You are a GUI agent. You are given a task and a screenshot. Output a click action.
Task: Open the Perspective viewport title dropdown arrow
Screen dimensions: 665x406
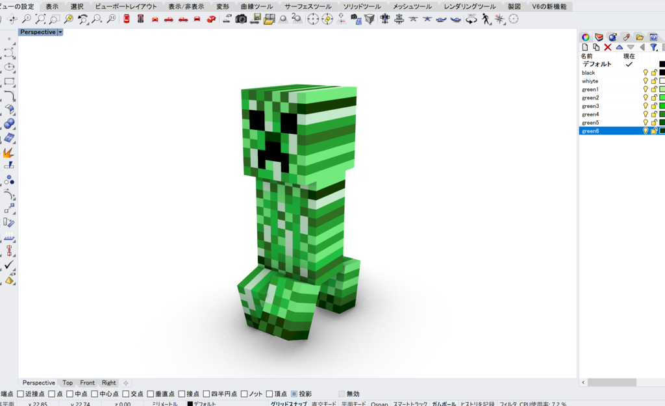[60, 32]
